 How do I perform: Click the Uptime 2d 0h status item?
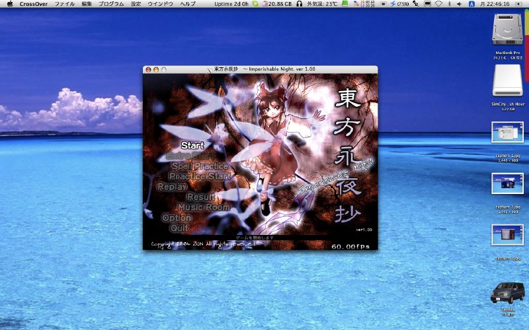coord(231,4)
